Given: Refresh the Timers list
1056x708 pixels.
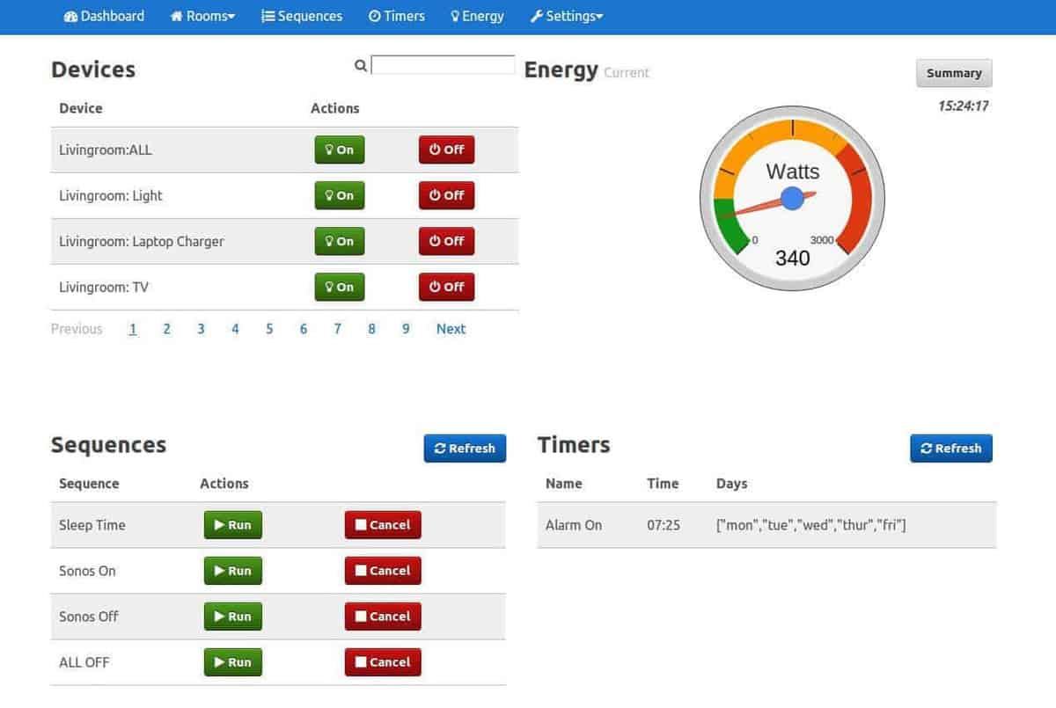Looking at the screenshot, I should pos(950,448).
